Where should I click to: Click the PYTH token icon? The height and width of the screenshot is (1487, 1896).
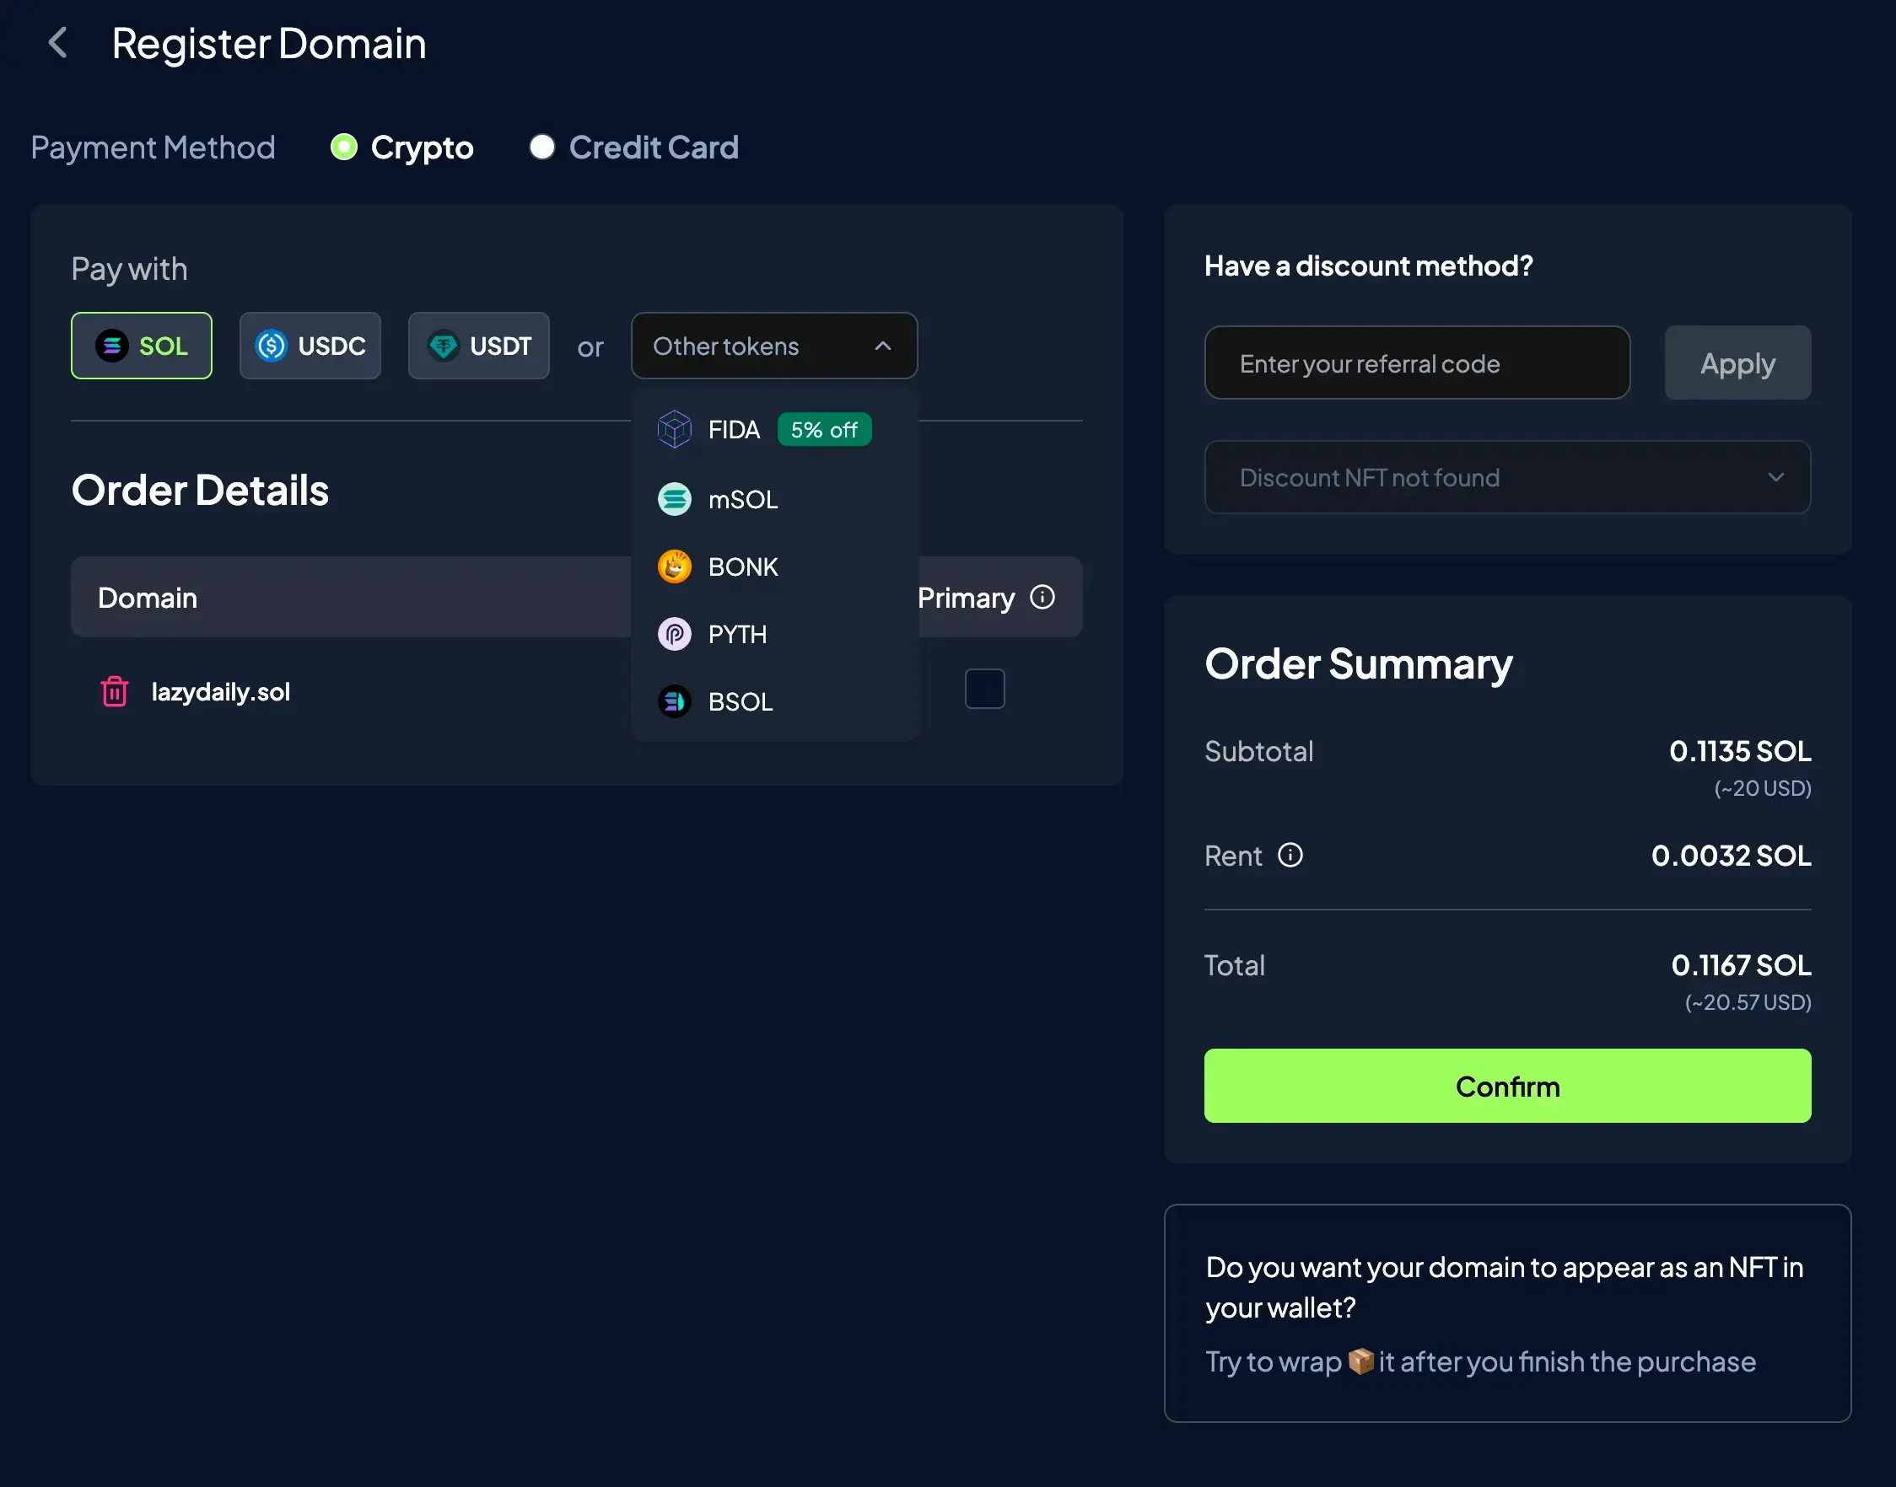point(674,634)
